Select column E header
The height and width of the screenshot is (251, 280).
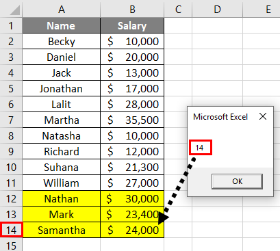(x=262, y=9)
